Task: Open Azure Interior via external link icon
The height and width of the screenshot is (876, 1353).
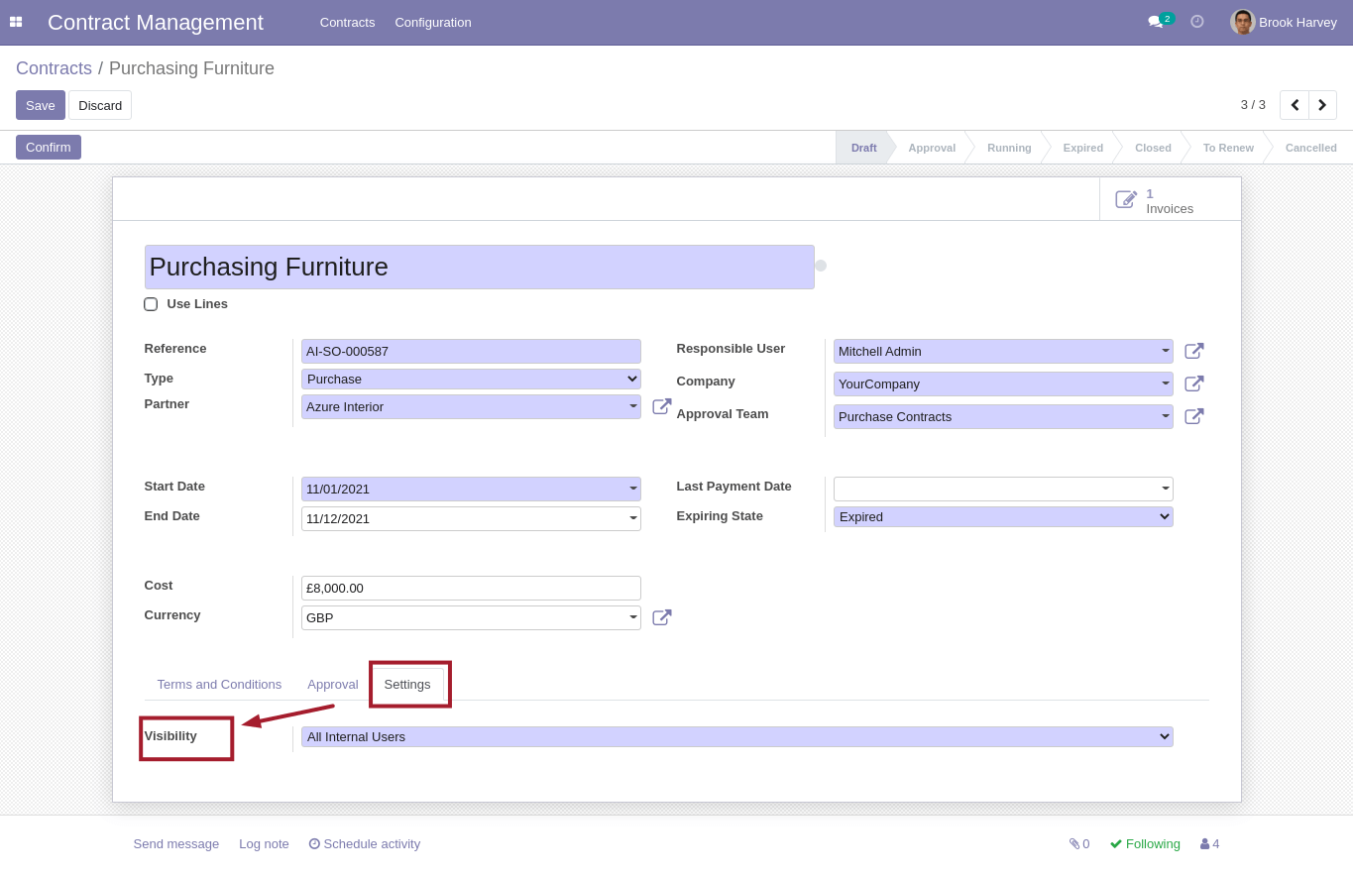Action: point(661,406)
